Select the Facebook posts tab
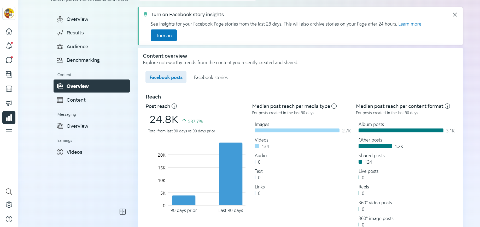The width and height of the screenshot is (480, 227). [166, 77]
